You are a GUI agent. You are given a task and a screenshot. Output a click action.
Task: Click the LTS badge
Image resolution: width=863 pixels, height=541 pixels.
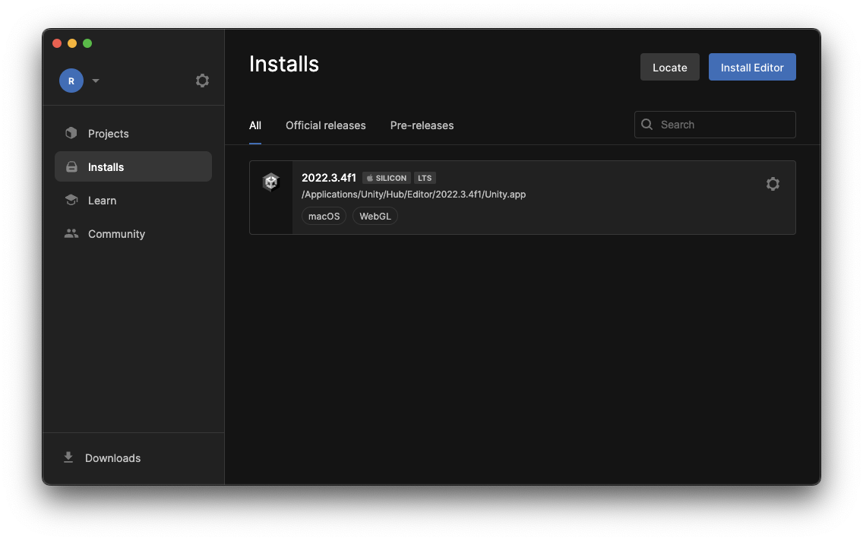coord(425,178)
